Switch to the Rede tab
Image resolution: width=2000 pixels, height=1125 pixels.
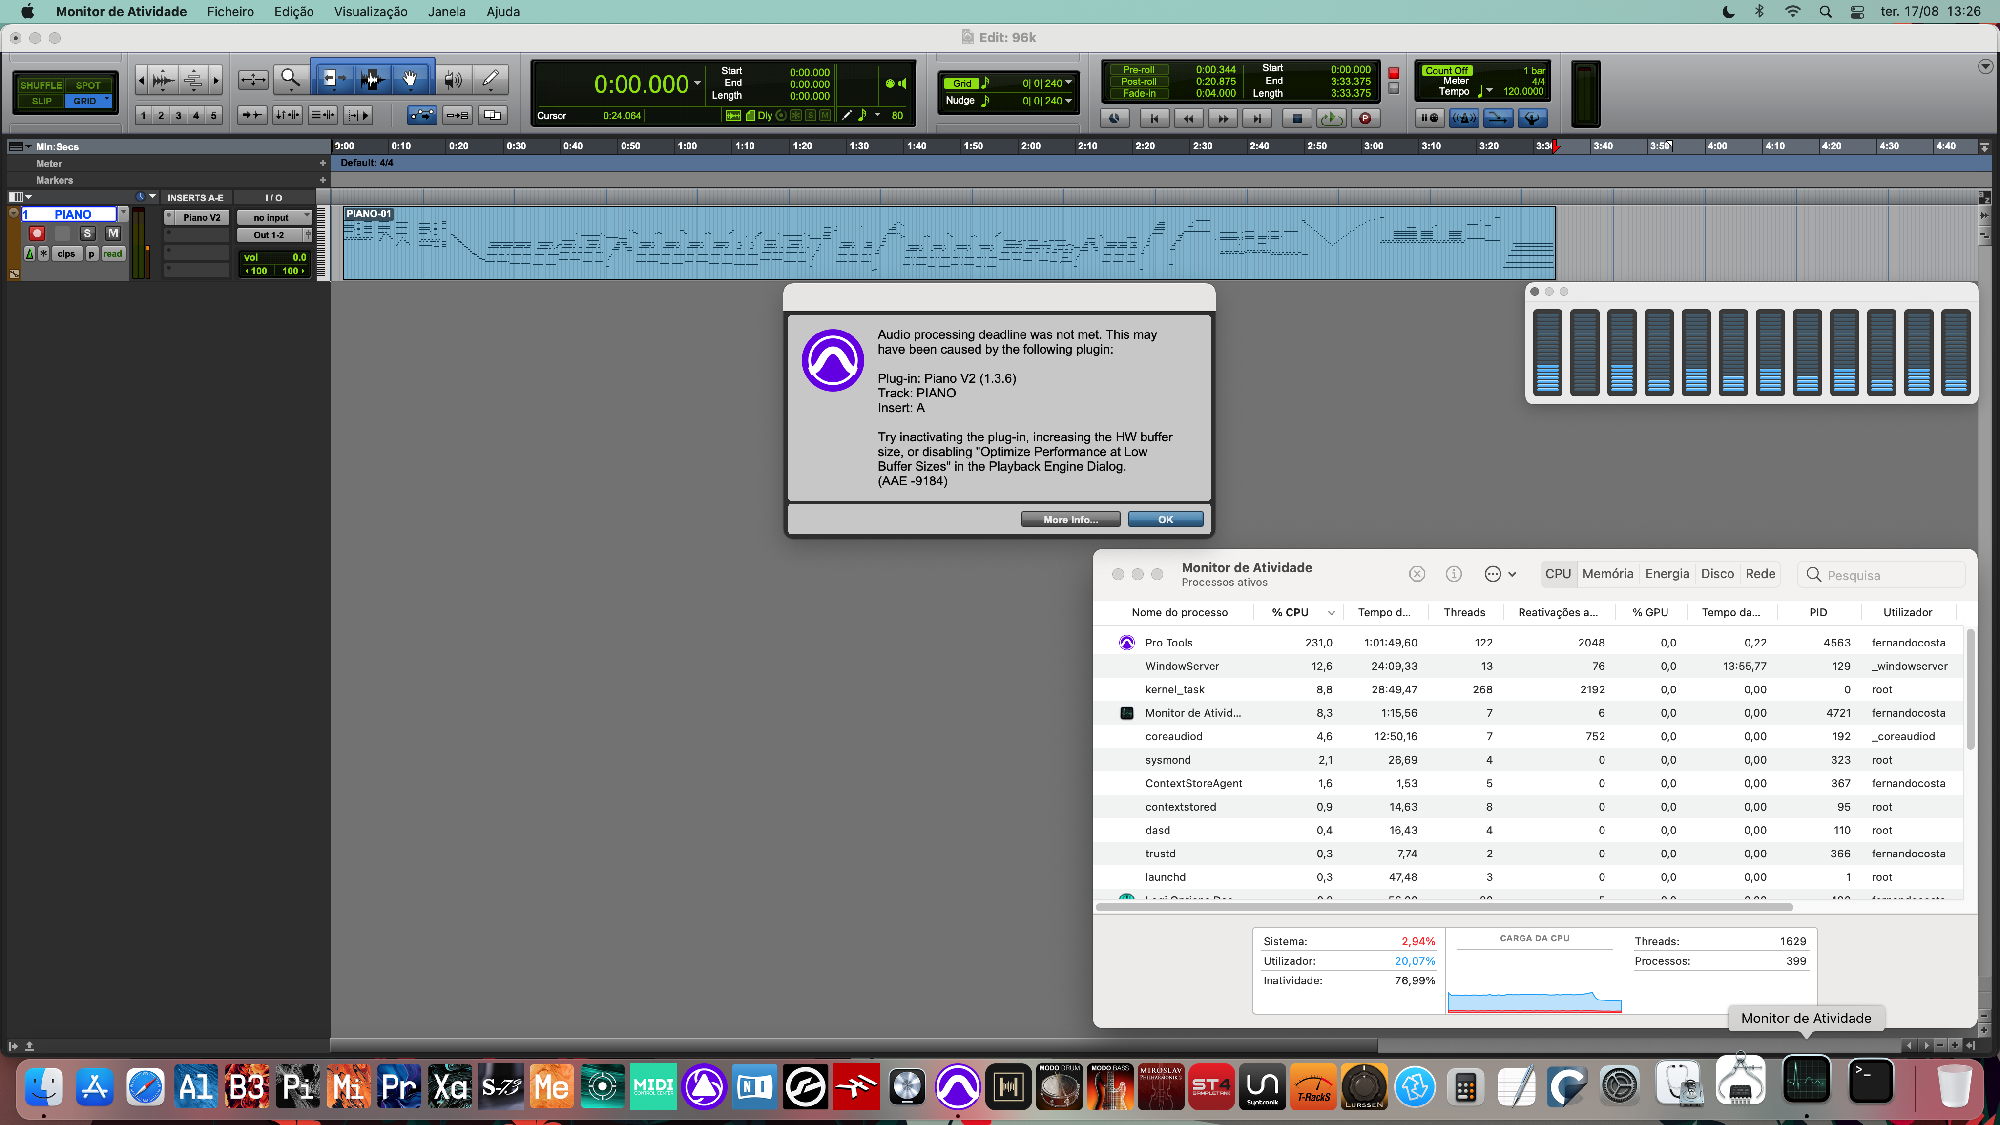(x=1760, y=574)
